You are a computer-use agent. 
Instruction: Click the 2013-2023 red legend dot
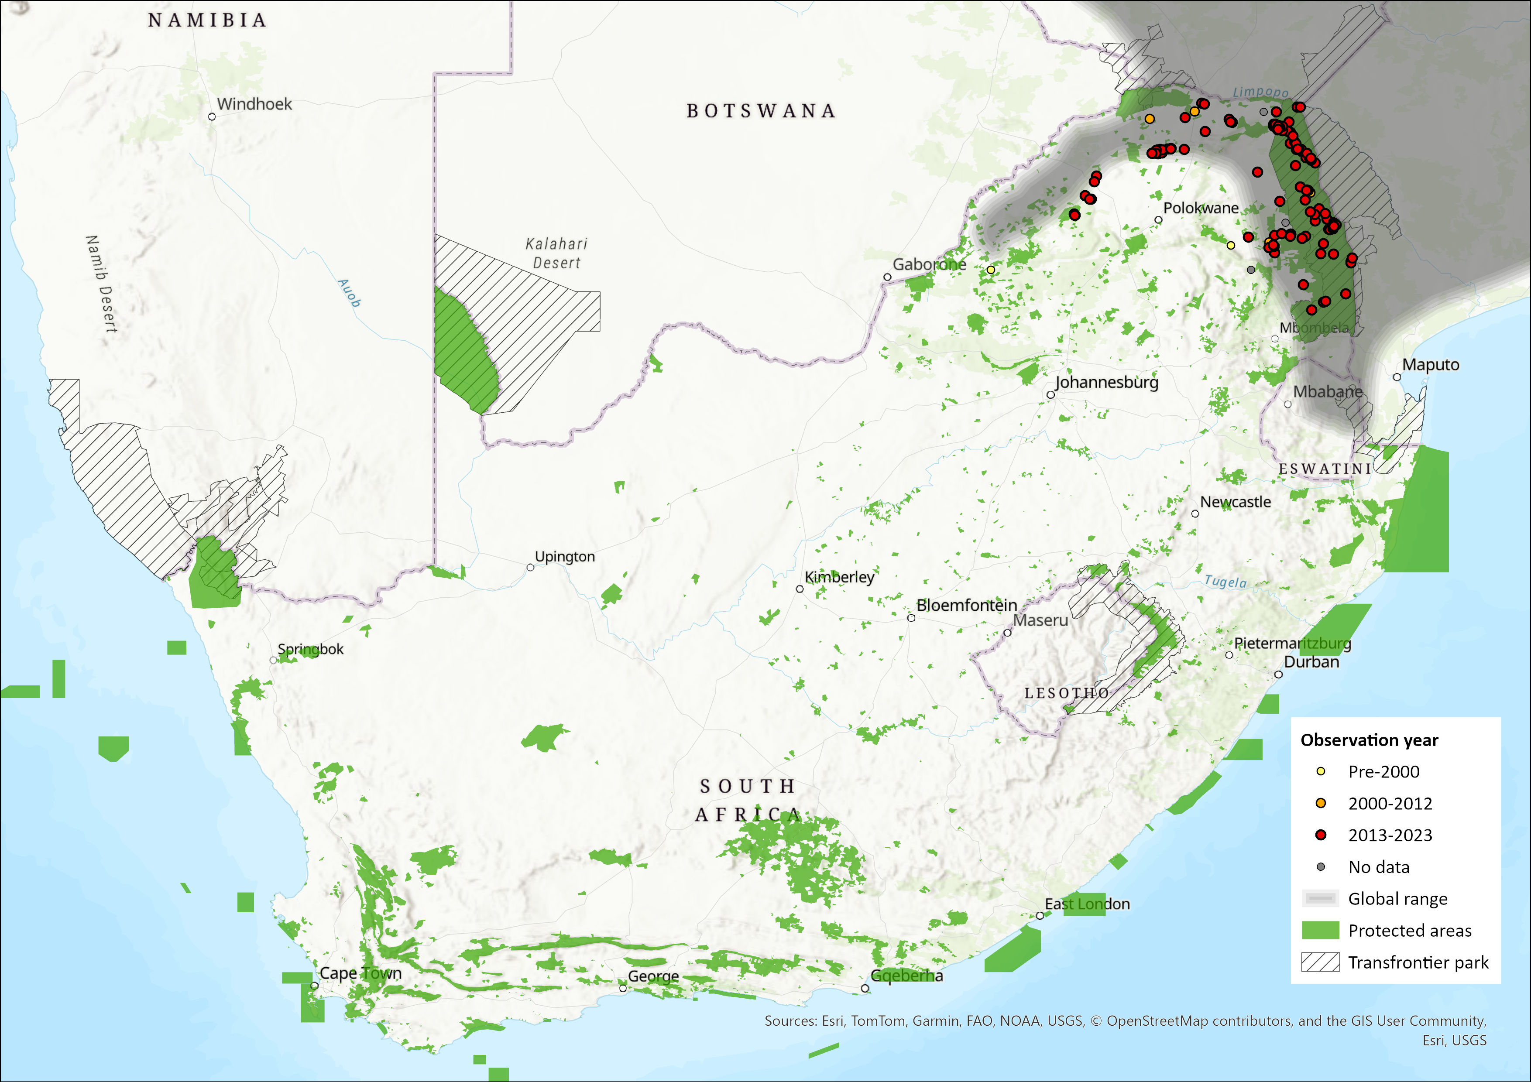click(x=1320, y=835)
